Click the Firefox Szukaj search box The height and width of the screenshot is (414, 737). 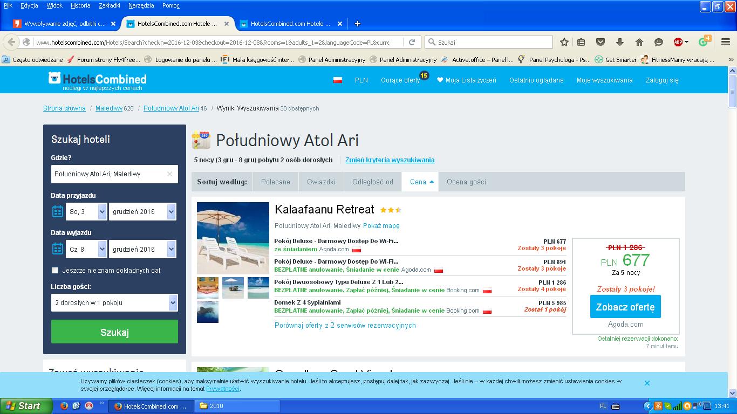pos(489,42)
